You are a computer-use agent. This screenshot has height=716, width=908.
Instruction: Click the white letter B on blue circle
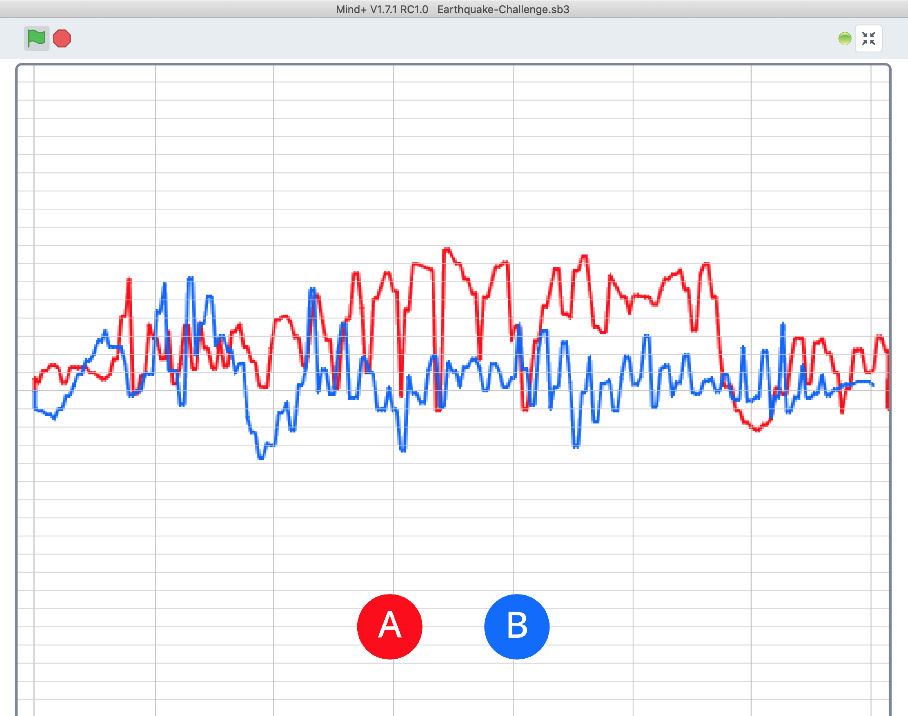tap(517, 625)
